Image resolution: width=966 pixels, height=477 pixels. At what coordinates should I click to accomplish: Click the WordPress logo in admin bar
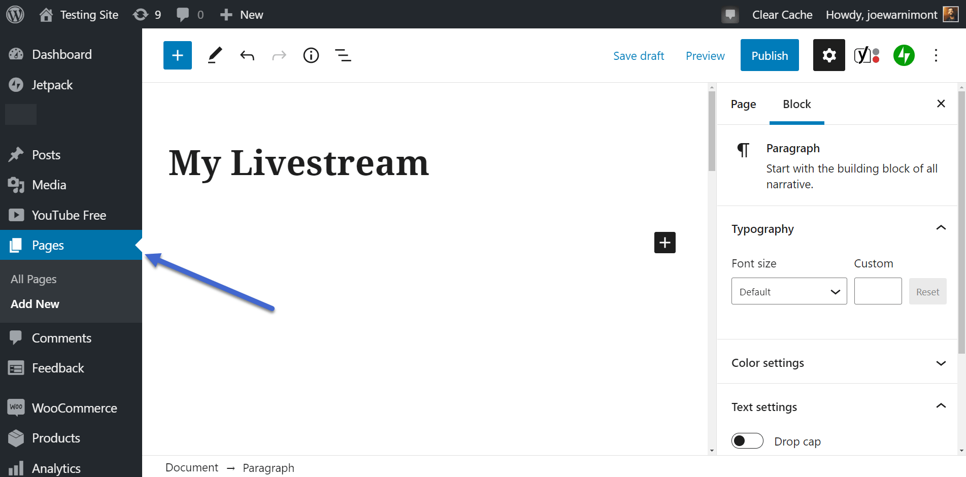(x=15, y=14)
